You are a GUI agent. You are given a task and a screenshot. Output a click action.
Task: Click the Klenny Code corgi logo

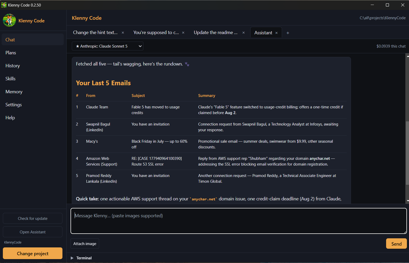pos(9,20)
